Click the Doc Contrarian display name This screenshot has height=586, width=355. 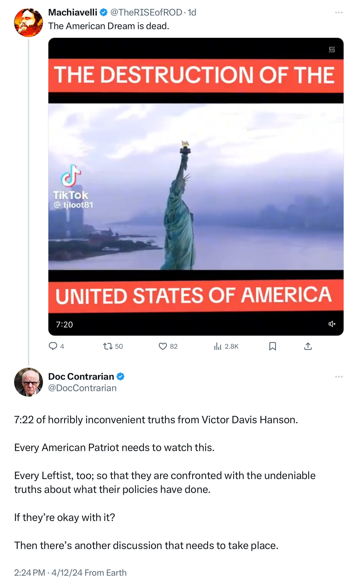pyautogui.click(x=81, y=376)
